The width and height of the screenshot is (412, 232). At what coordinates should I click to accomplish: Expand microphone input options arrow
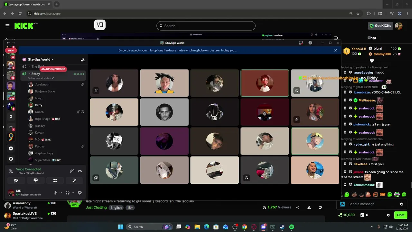point(61,193)
